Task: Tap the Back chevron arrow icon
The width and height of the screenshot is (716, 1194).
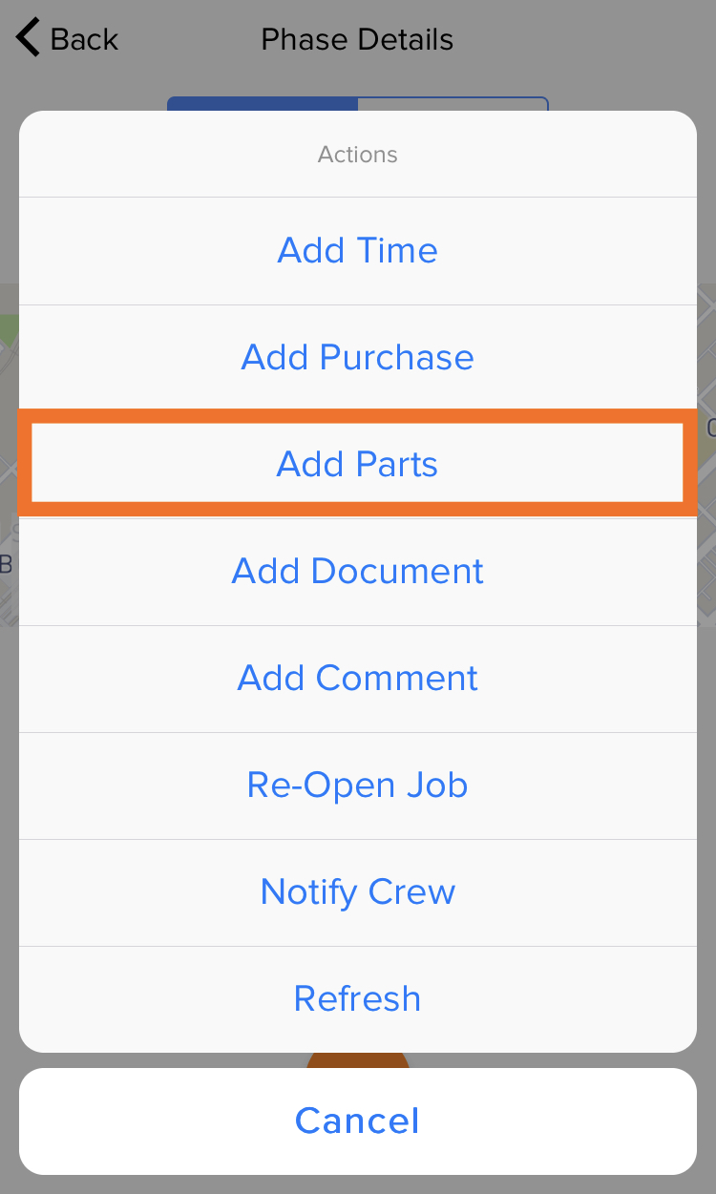Action: [28, 38]
